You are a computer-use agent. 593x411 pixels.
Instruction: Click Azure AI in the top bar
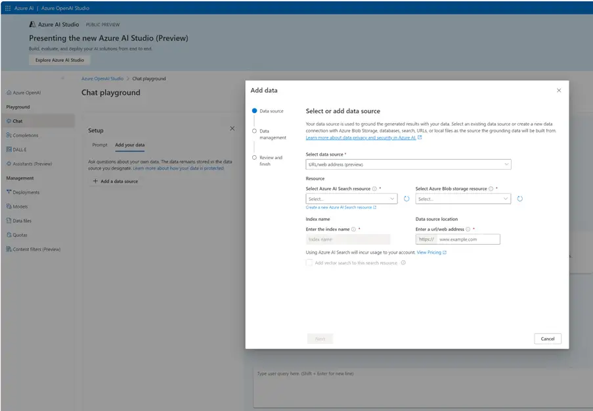(24, 8)
